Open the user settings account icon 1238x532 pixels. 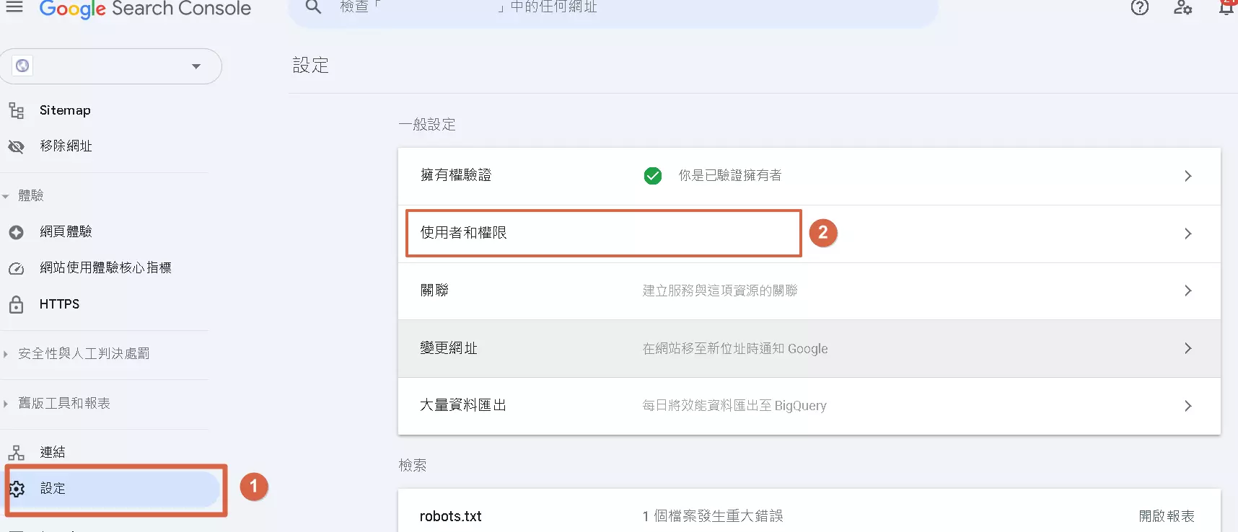coord(1182,7)
